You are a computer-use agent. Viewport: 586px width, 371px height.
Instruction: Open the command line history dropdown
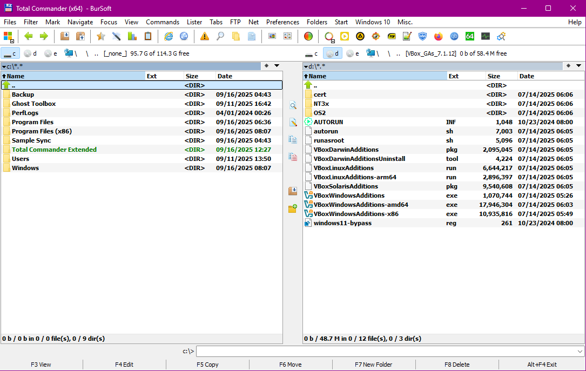pos(580,351)
